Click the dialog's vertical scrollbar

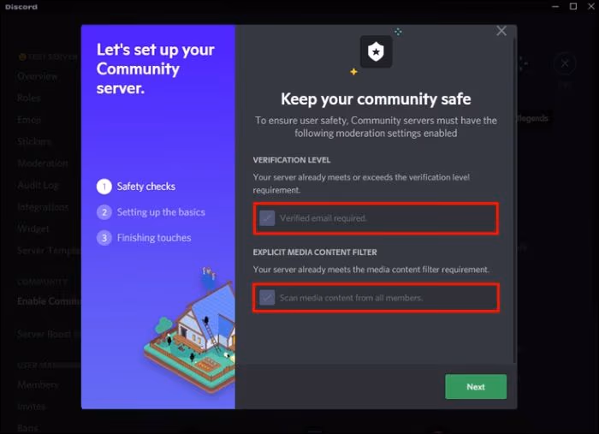click(514, 200)
